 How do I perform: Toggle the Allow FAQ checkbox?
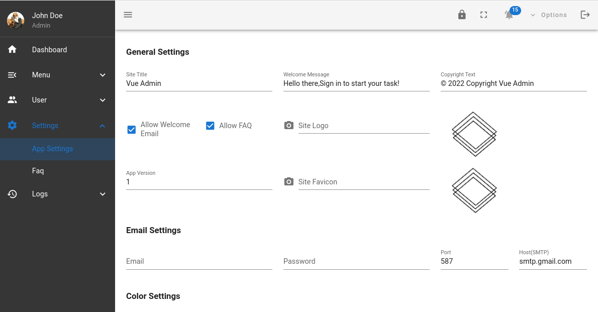pyautogui.click(x=210, y=126)
